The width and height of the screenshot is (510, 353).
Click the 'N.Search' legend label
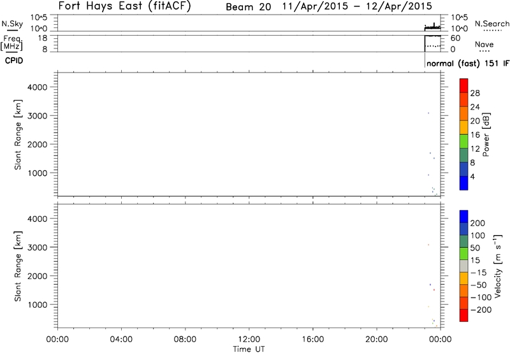[492, 24]
